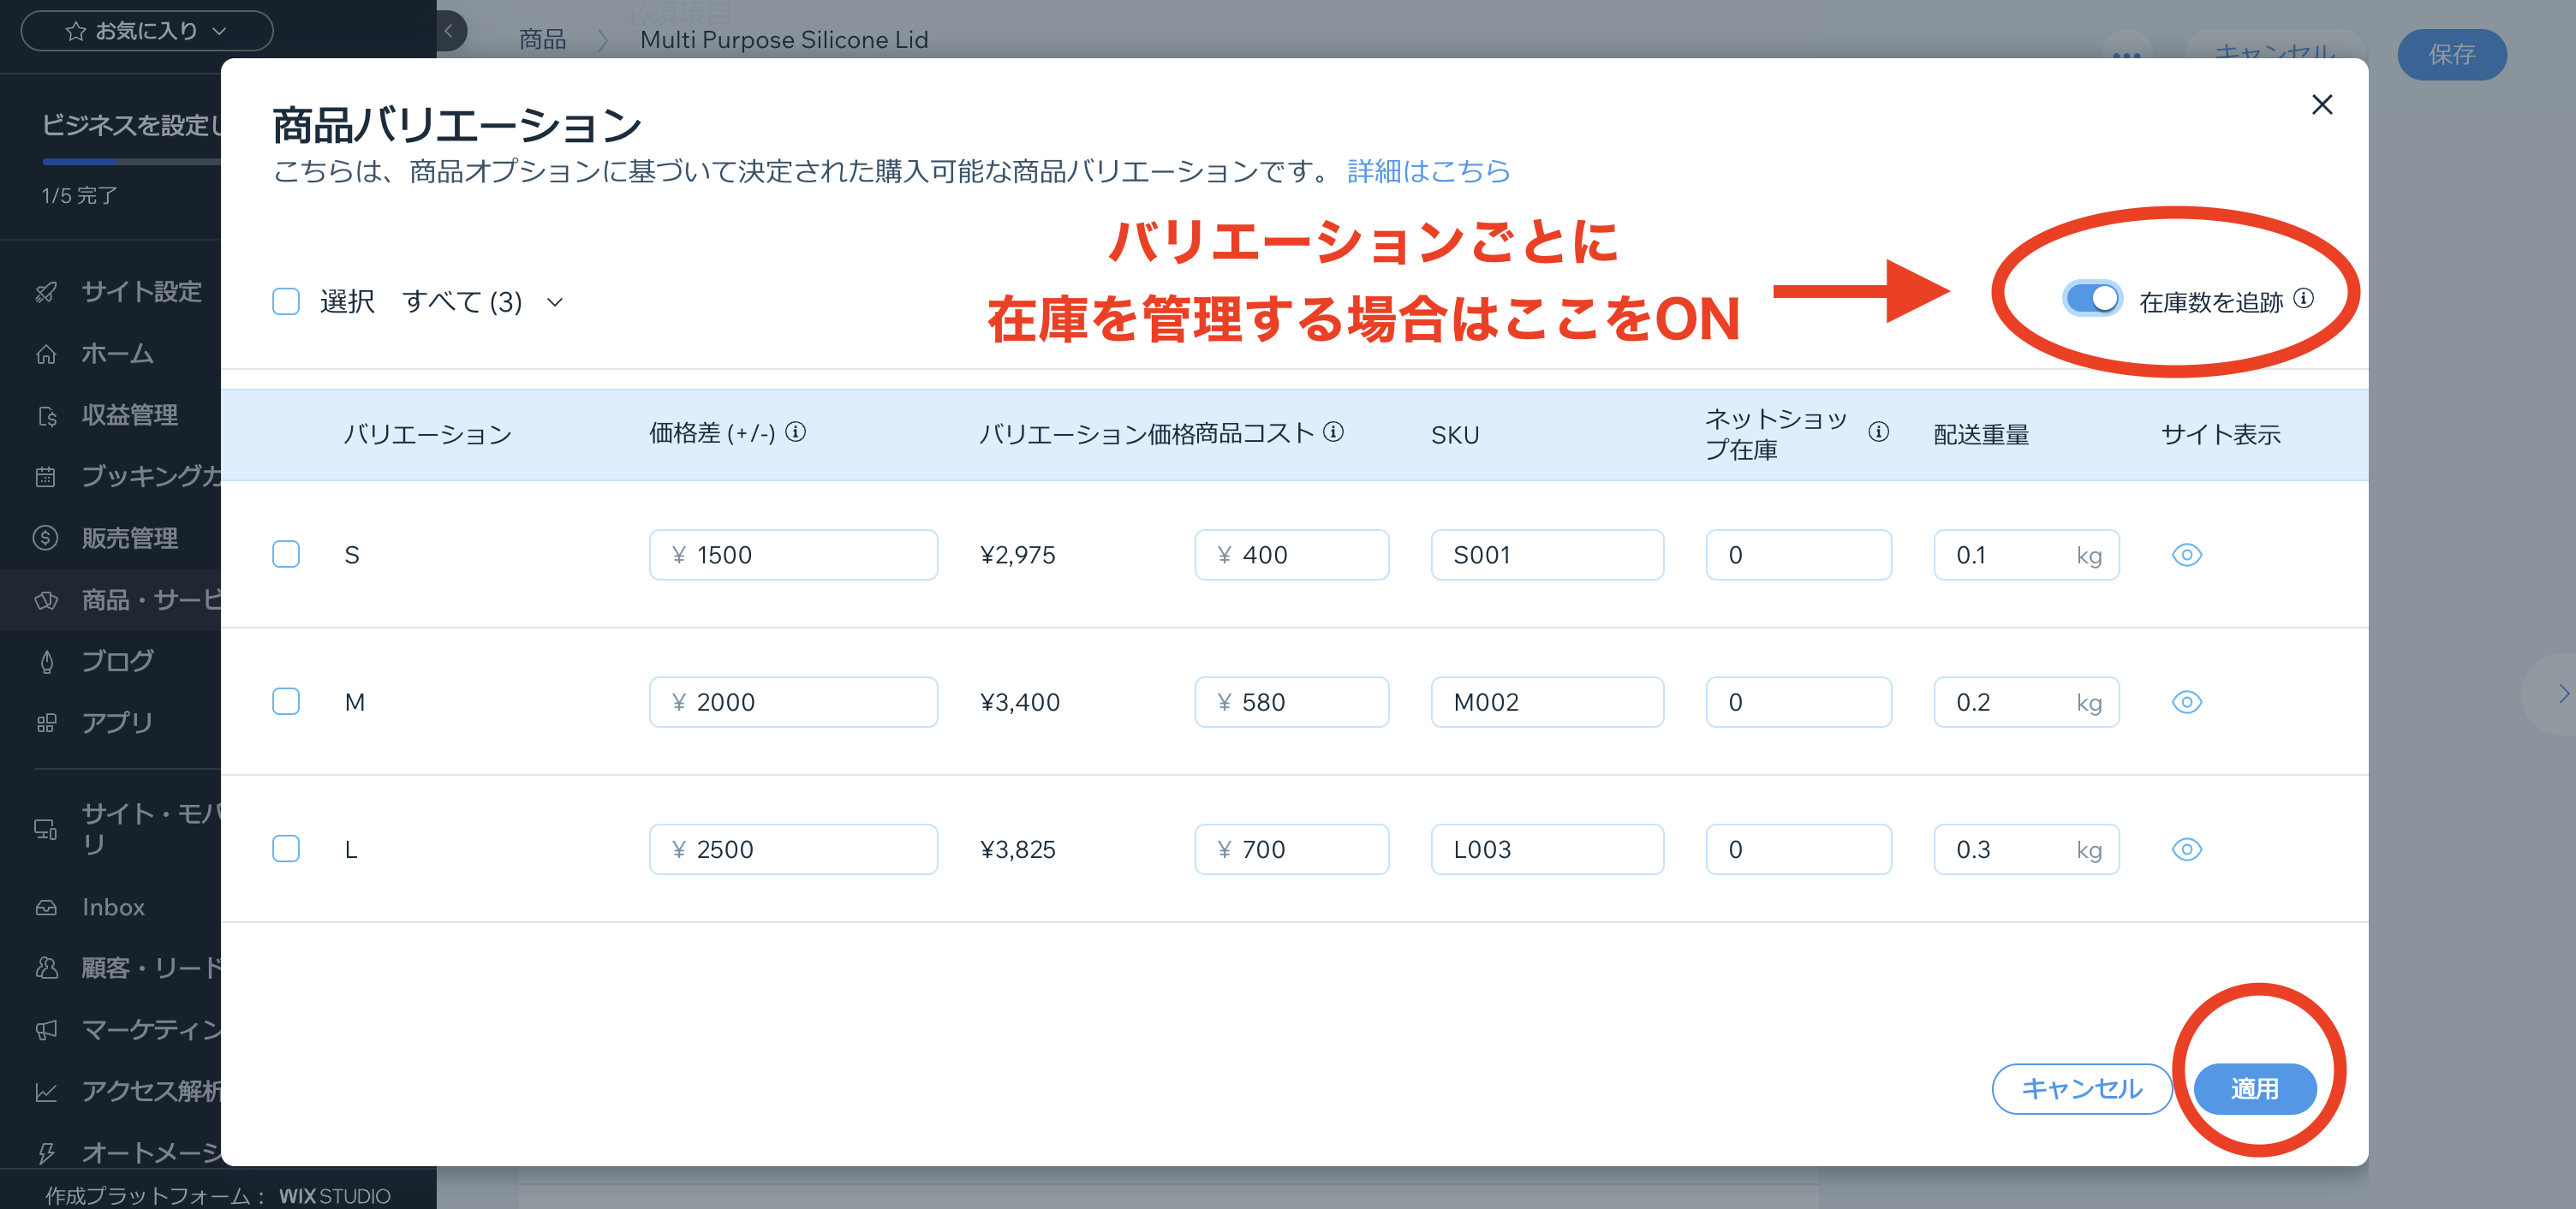Navigate to 商品 in the breadcrumb

[540, 39]
